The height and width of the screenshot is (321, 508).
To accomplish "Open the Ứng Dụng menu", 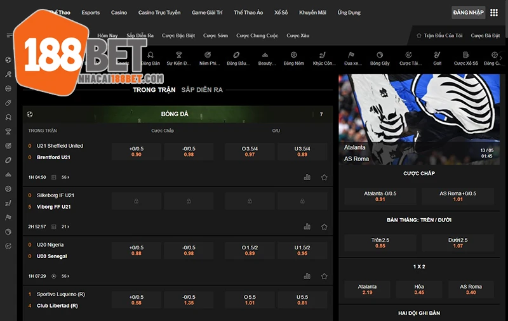I will coord(349,13).
